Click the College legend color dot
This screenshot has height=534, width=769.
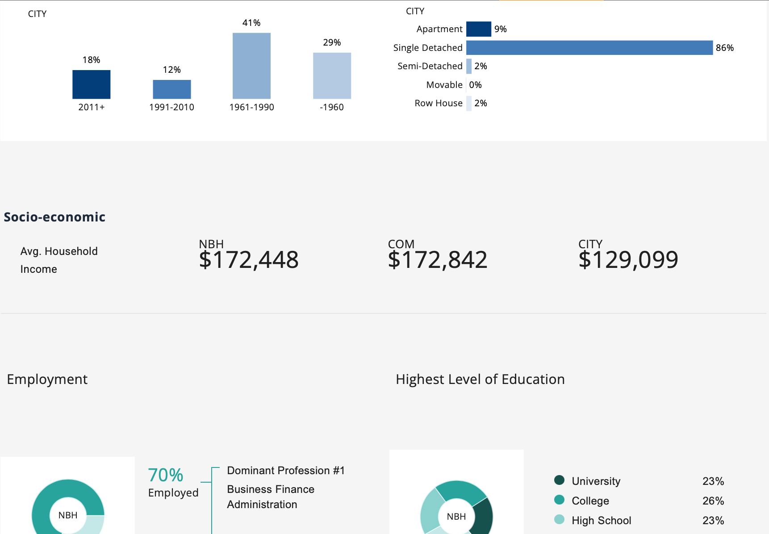click(x=559, y=500)
